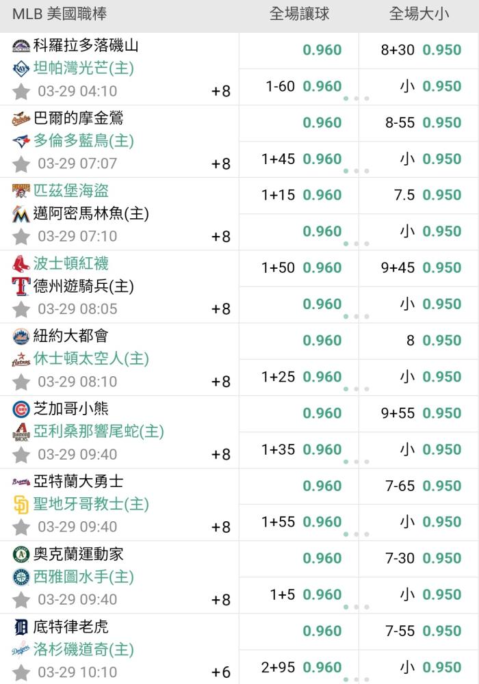Click the Pittsburgh Pirates logo

coord(21,191)
